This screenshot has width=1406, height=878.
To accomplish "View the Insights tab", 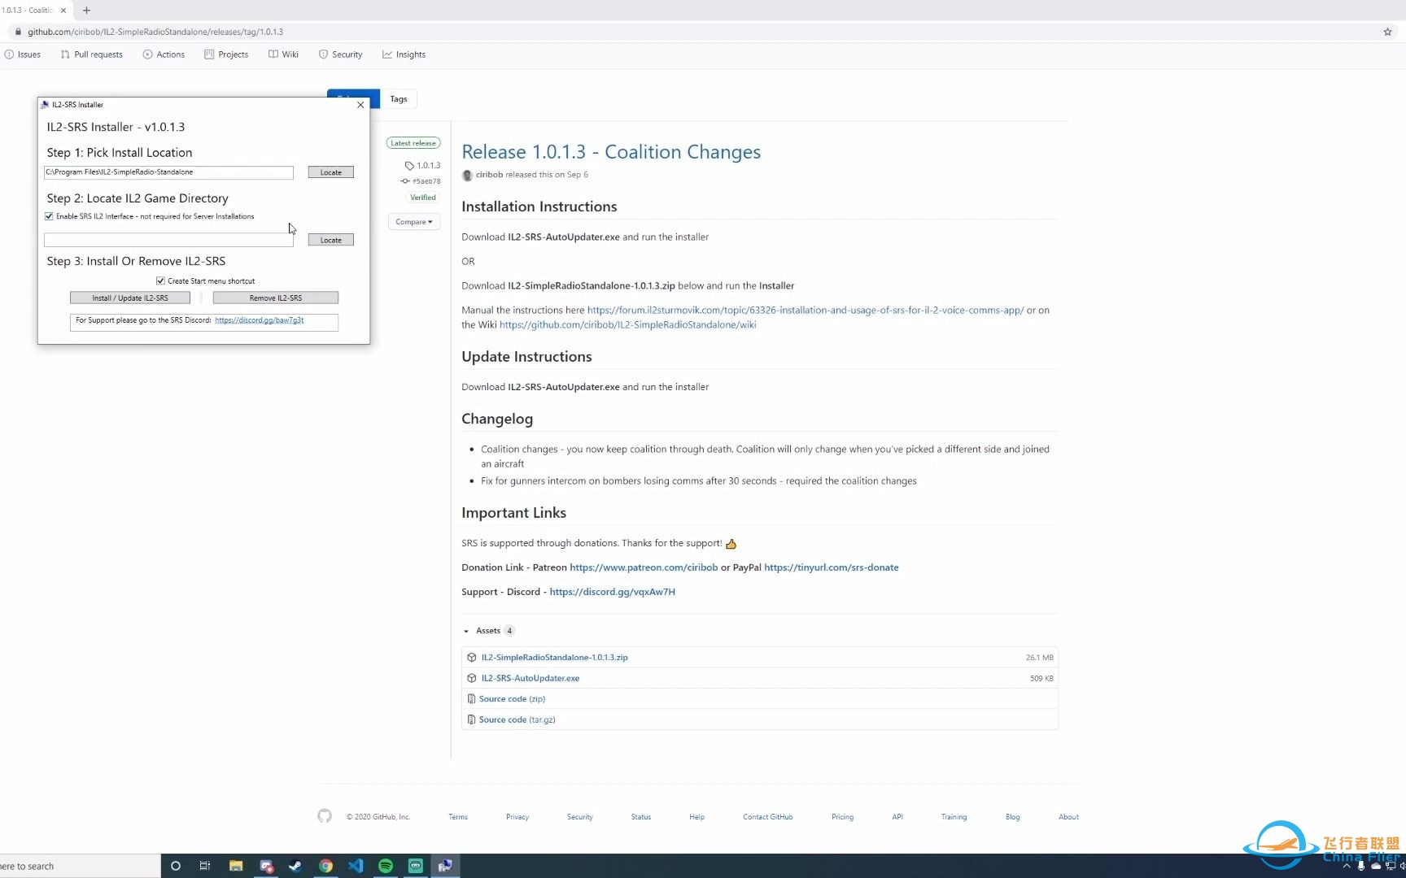I will click(404, 54).
